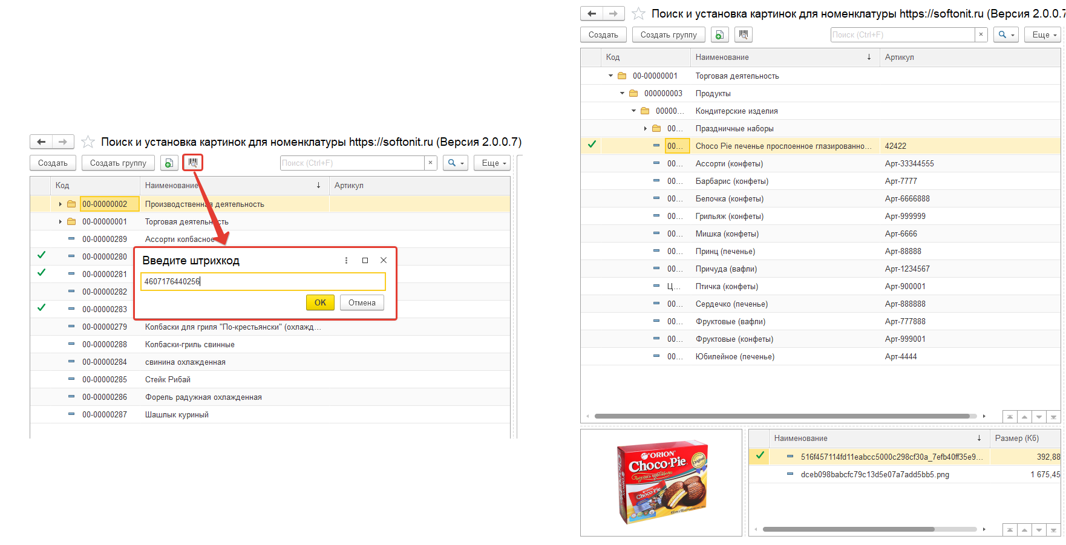Expand the Праздничные наборы folder
The image size is (1066, 545).
click(x=646, y=128)
